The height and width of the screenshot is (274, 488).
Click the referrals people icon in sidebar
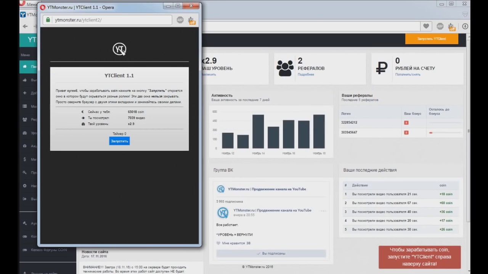(x=24, y=119)
